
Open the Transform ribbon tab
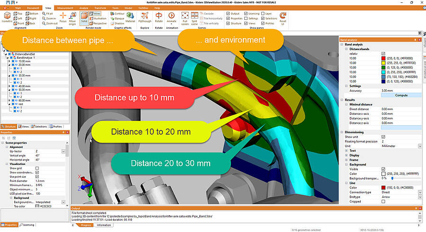100,8
